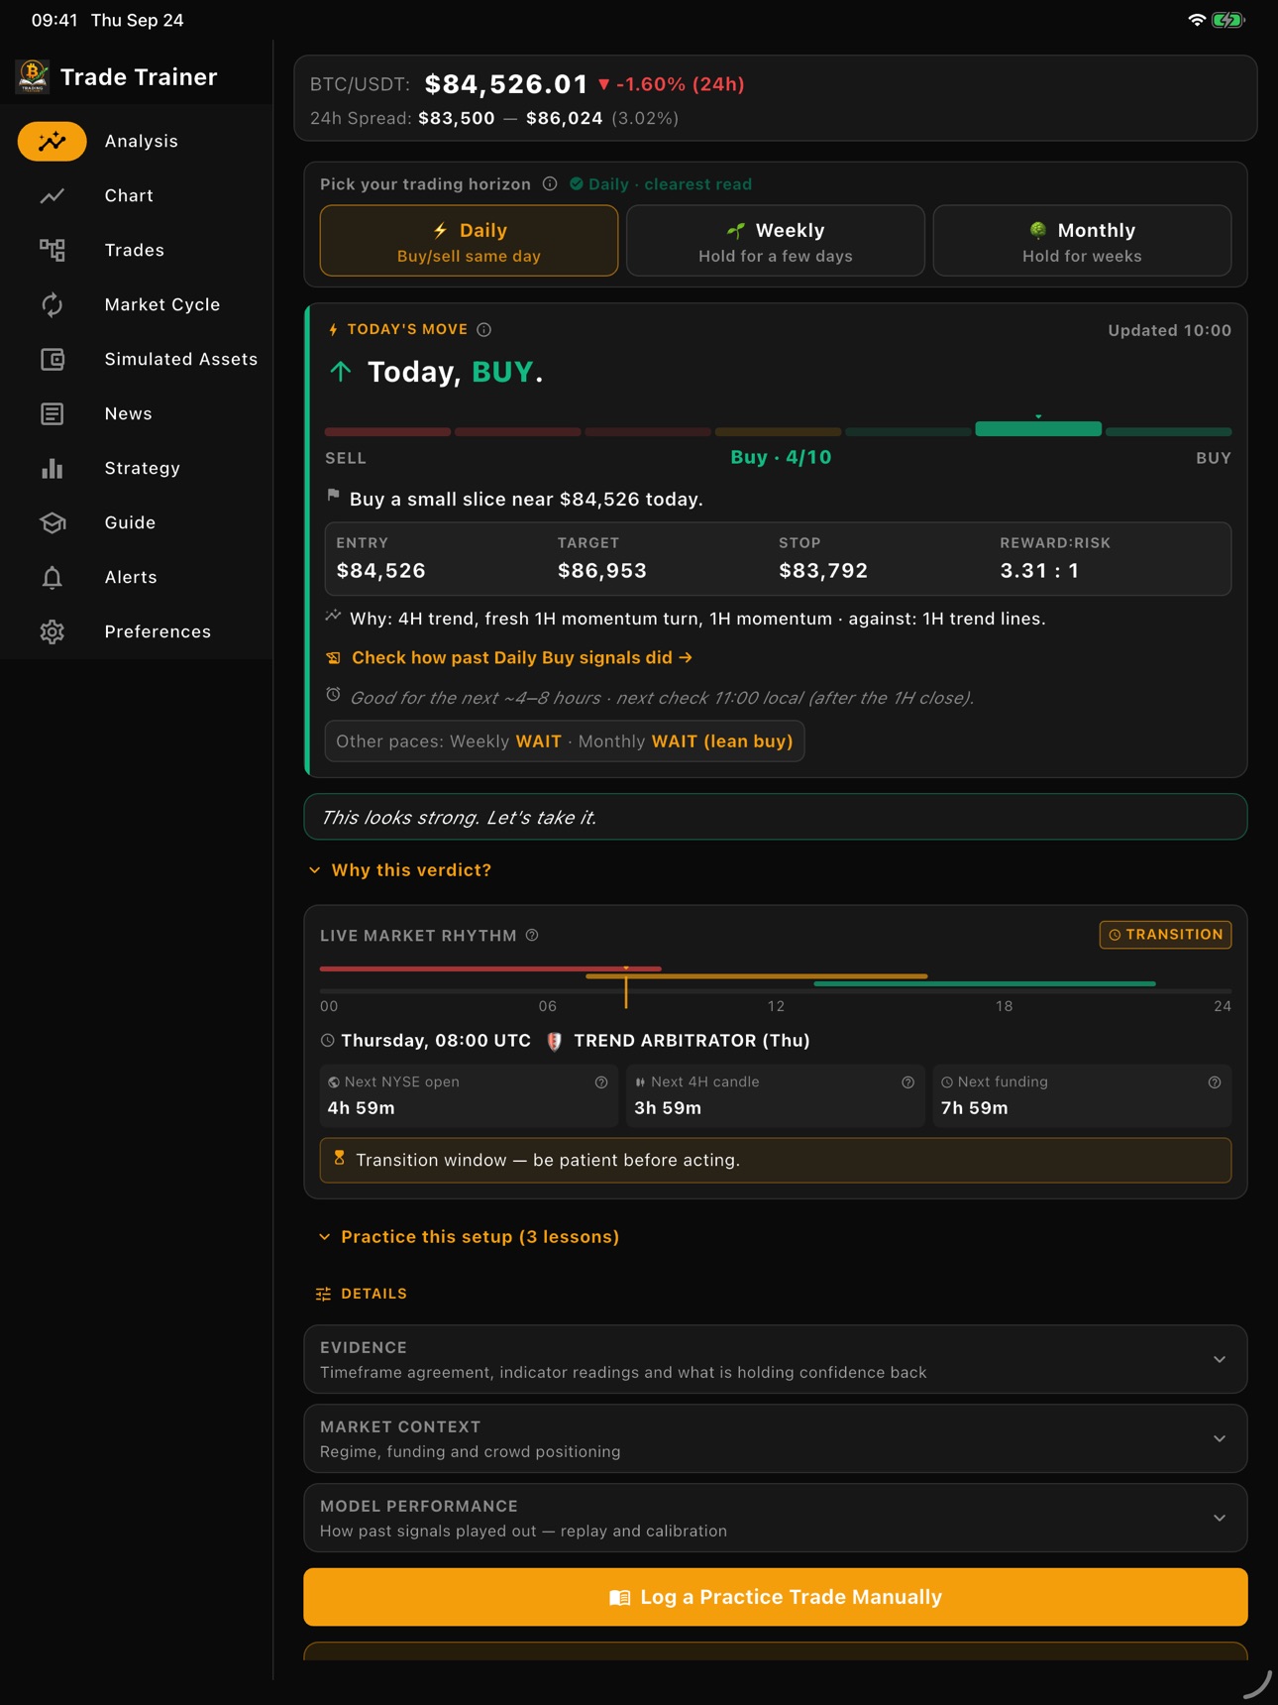
Task: Go to Preferences in sidebar
Action: [x=137, y=631]
